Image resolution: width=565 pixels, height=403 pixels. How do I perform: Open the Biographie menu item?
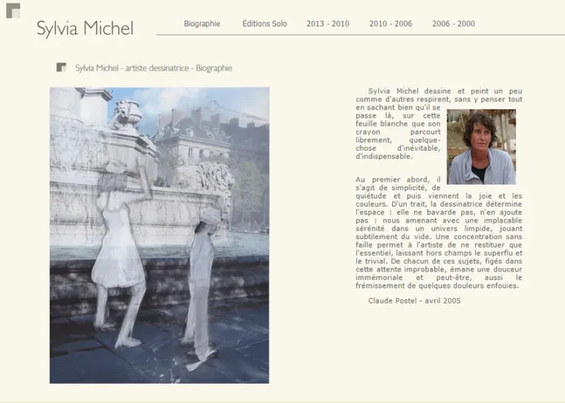point(202,24)
